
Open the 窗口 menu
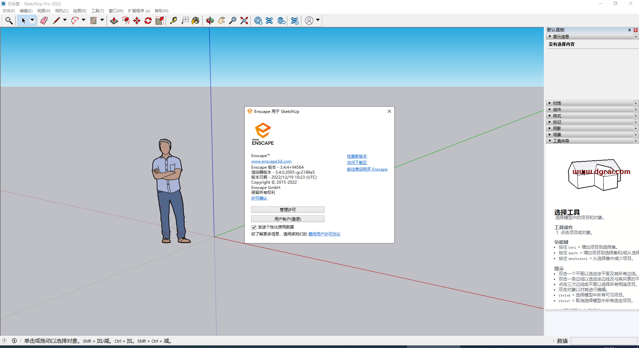click(x=115, y=11)
